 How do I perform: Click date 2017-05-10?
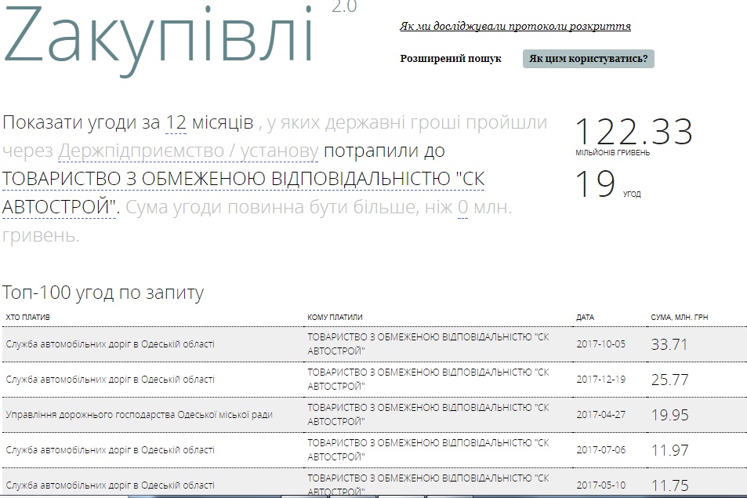[x=600, y=485]
